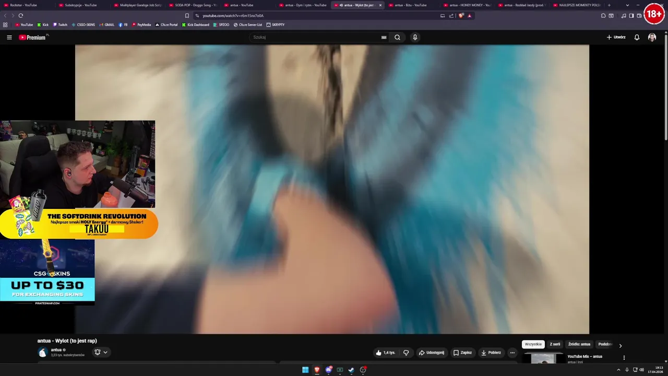This screenshot has height=376, width=668.
Task: Open the Brave wallet icon
Action: pyautogui.click(x=639, y=16)
